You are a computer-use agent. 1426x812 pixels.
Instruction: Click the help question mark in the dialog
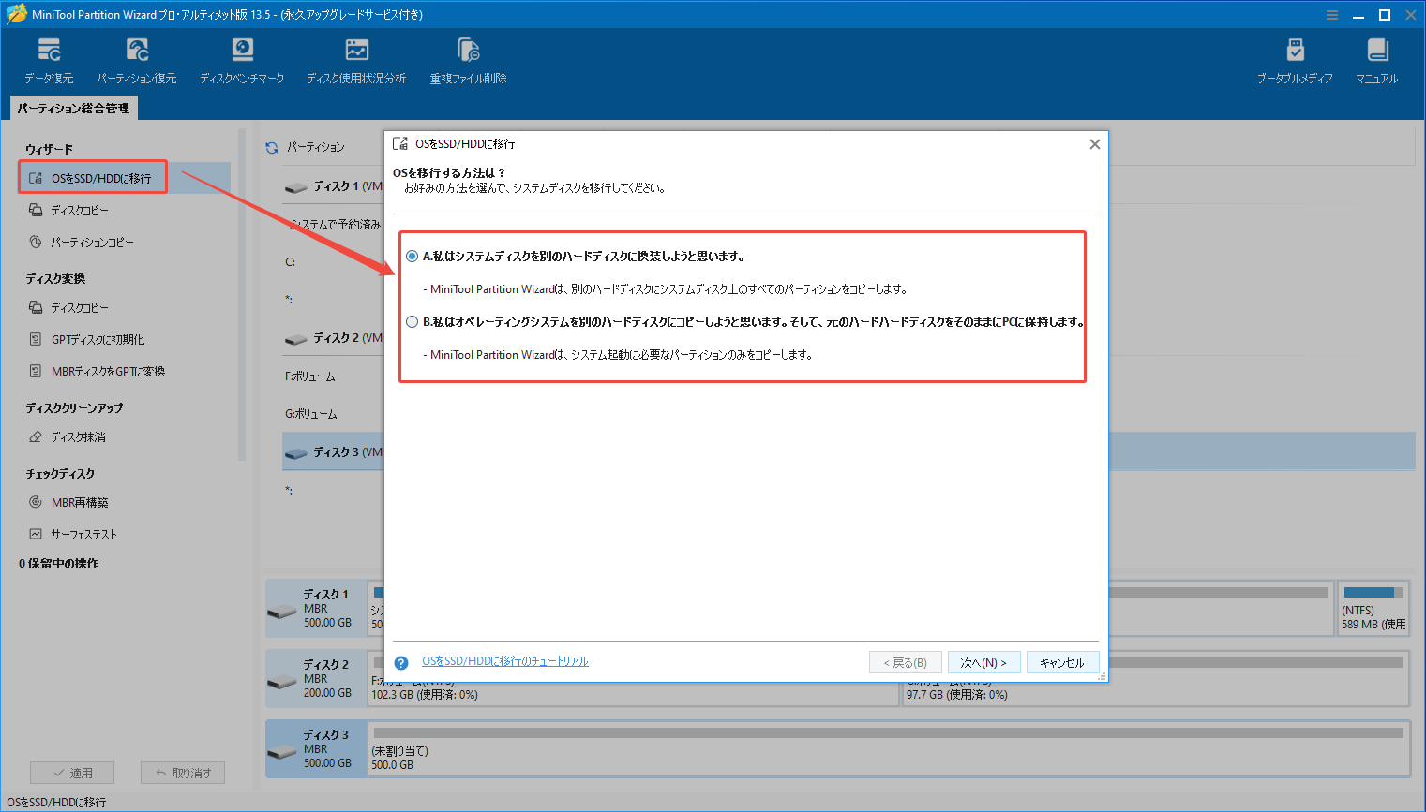(x=400, y=662)
